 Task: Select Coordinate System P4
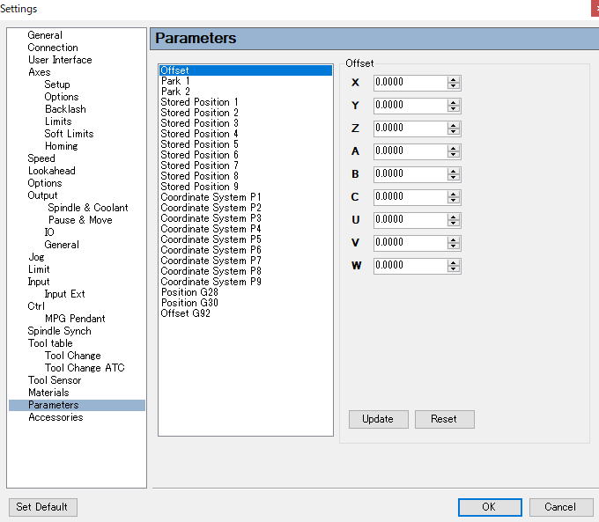tap(211, 229)
